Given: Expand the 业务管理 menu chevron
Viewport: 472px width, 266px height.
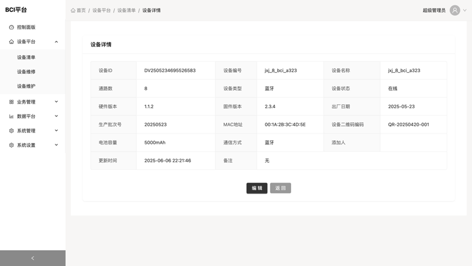Looking at the screenshot, I should (x=56, y=102).
